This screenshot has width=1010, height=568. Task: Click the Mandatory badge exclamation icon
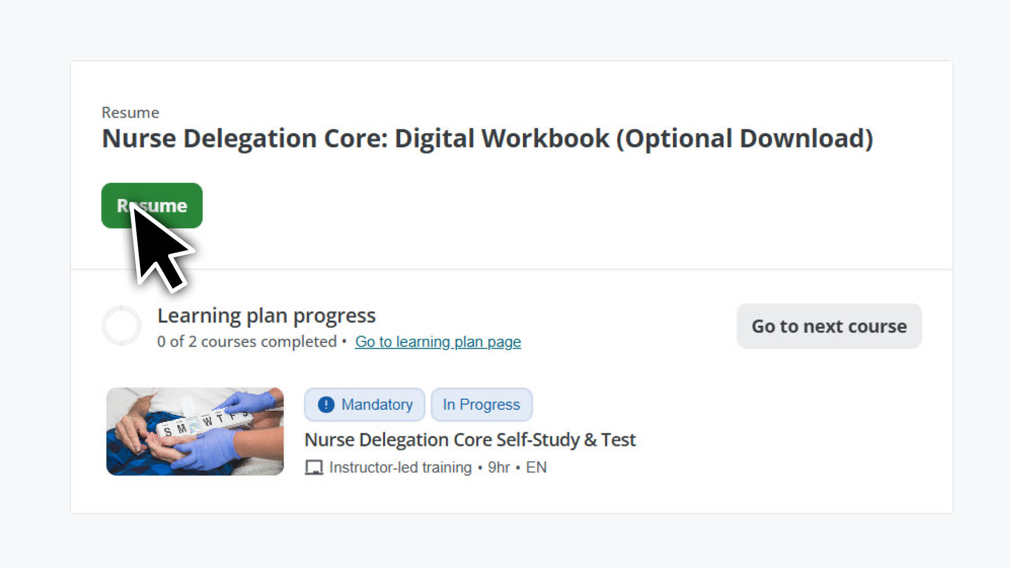click(325, 404)
